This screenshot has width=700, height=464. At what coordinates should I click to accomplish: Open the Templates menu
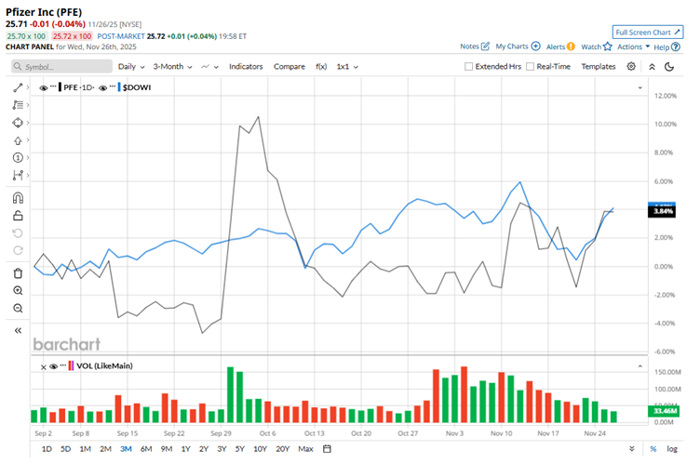(x=599, y=66)
